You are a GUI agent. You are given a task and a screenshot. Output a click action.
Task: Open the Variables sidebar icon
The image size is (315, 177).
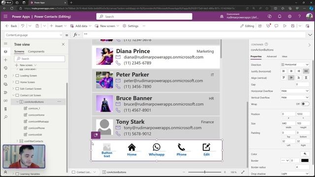(x=5, y=100)
